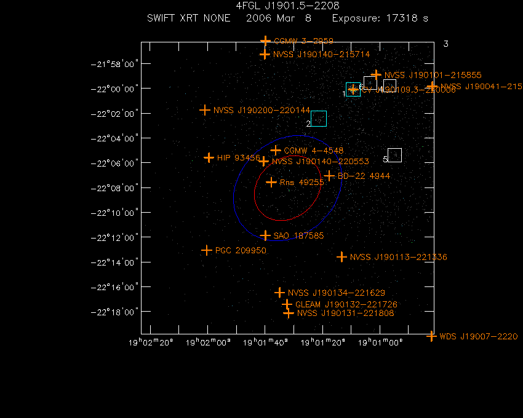Image resolution: width=523 pixels, height=418 pixels.
Task: Click the SAO 187585 cross marker
Action: click(265, 235)
